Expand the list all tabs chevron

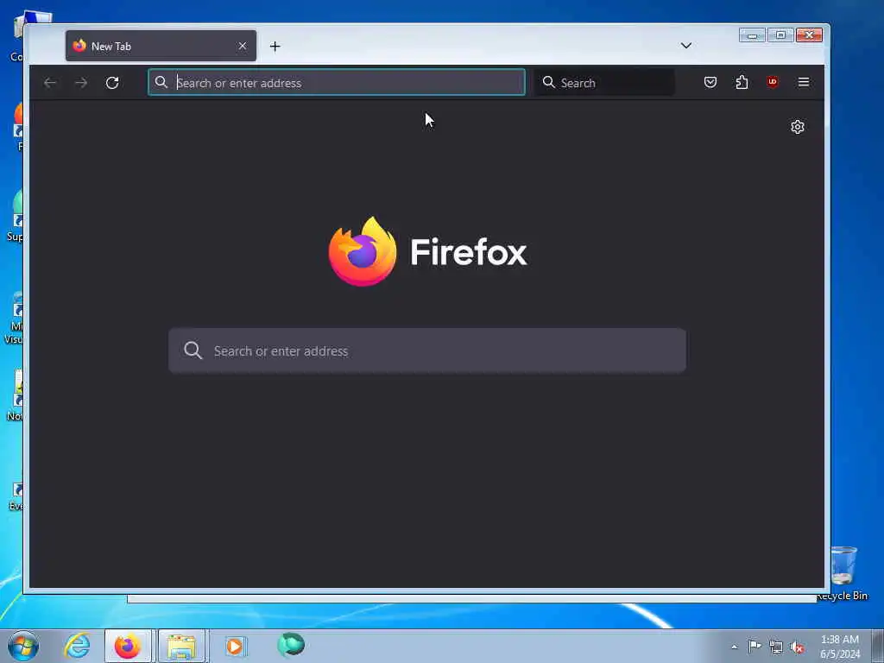(686, 46)
